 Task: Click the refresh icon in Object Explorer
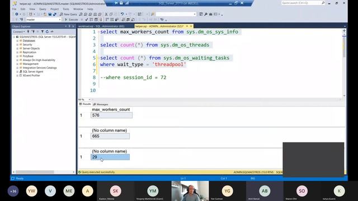pos(47,32)
